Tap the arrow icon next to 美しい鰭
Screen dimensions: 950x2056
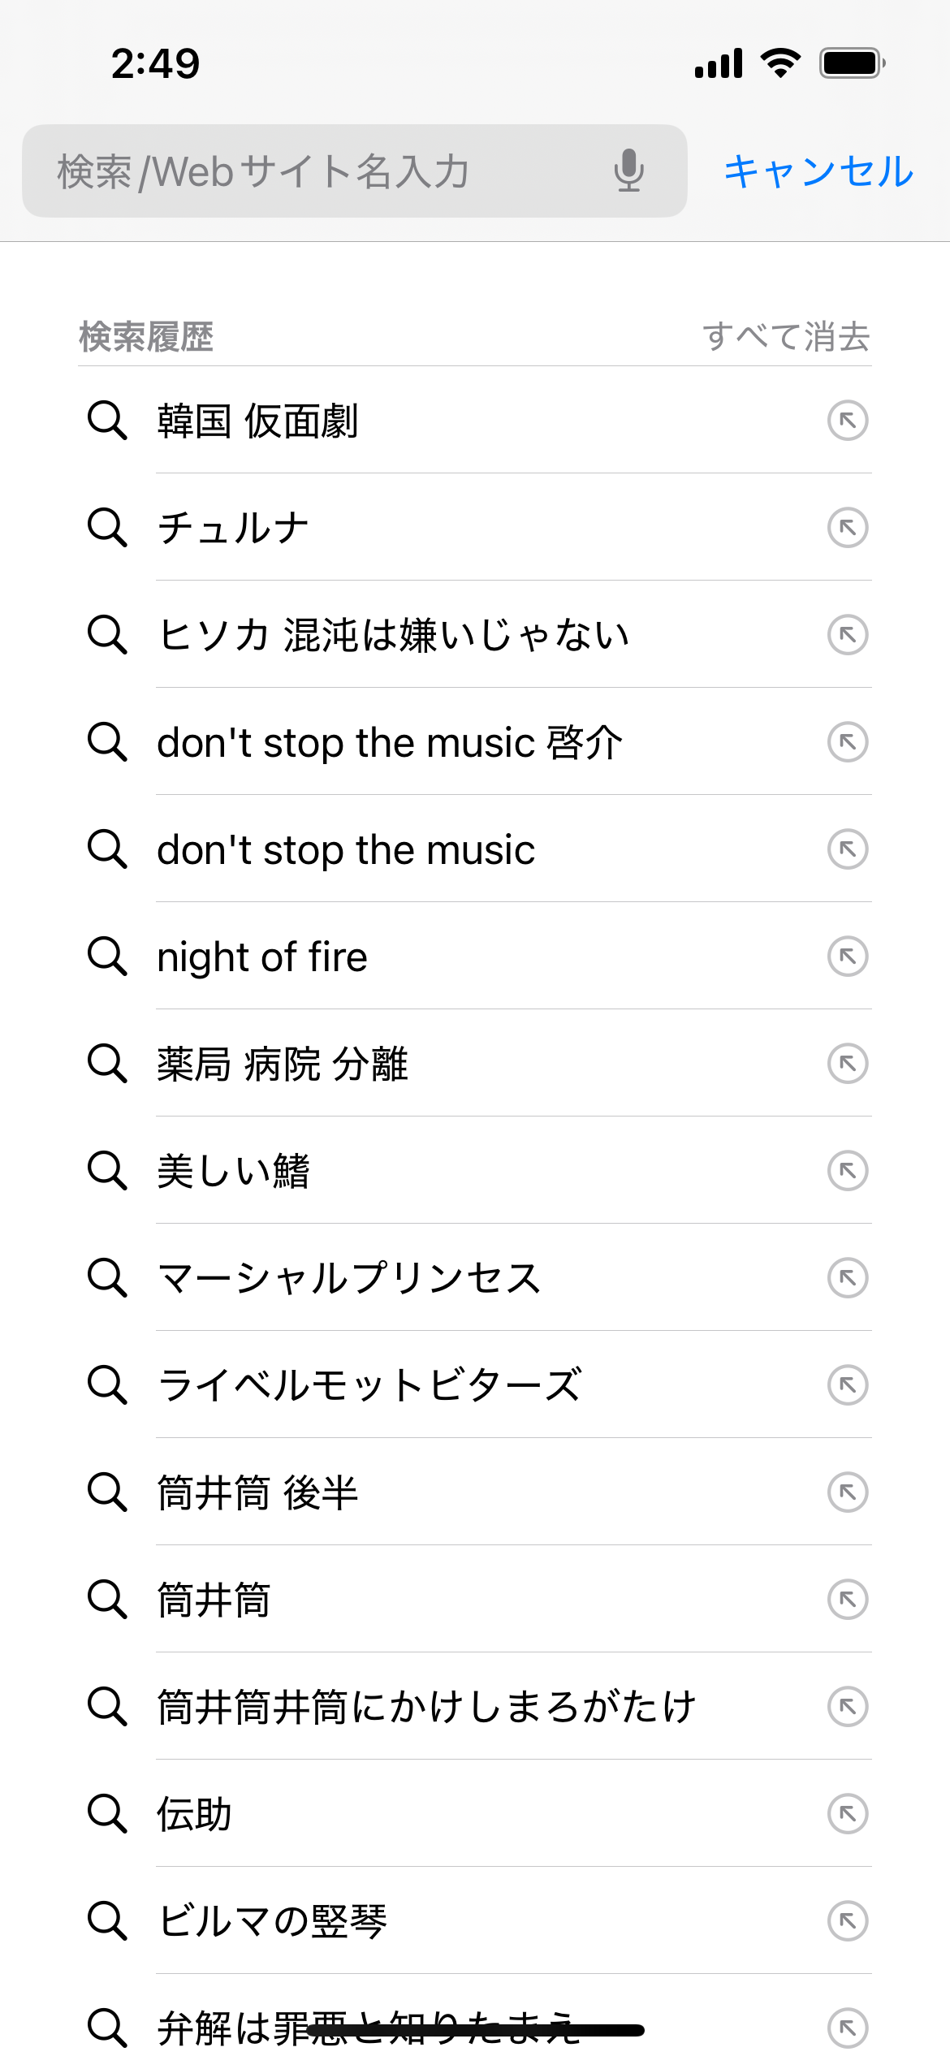click(848, 1171)
